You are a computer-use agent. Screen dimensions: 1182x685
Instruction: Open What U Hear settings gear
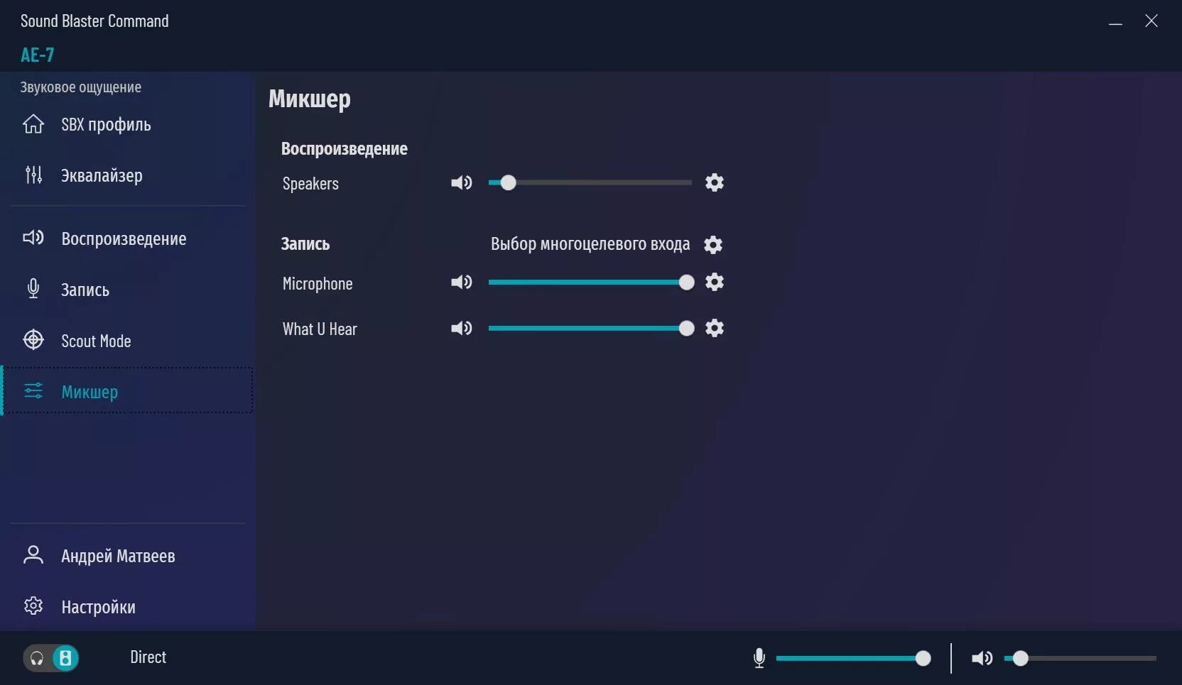click(715, 328)
